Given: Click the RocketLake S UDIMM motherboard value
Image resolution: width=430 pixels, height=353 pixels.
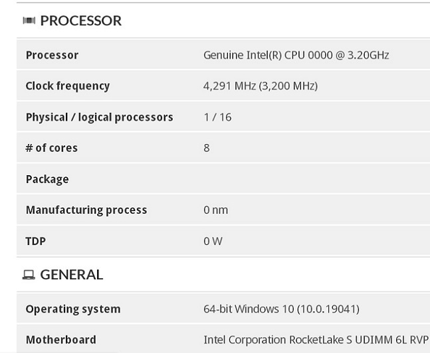Looking at the screenshot, I should (x=316, y=340).
